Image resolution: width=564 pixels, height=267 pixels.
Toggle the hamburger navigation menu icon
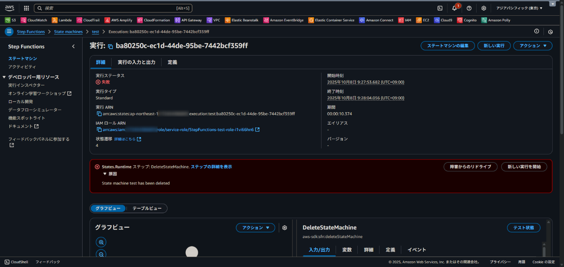9,32
